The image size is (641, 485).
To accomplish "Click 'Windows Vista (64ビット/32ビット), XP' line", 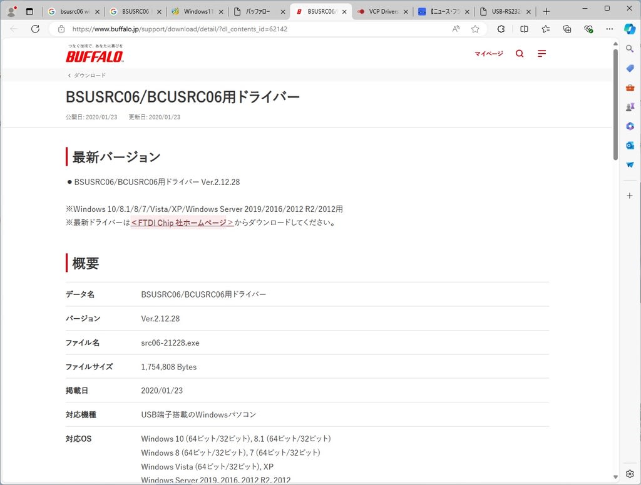I will (207, 467).
